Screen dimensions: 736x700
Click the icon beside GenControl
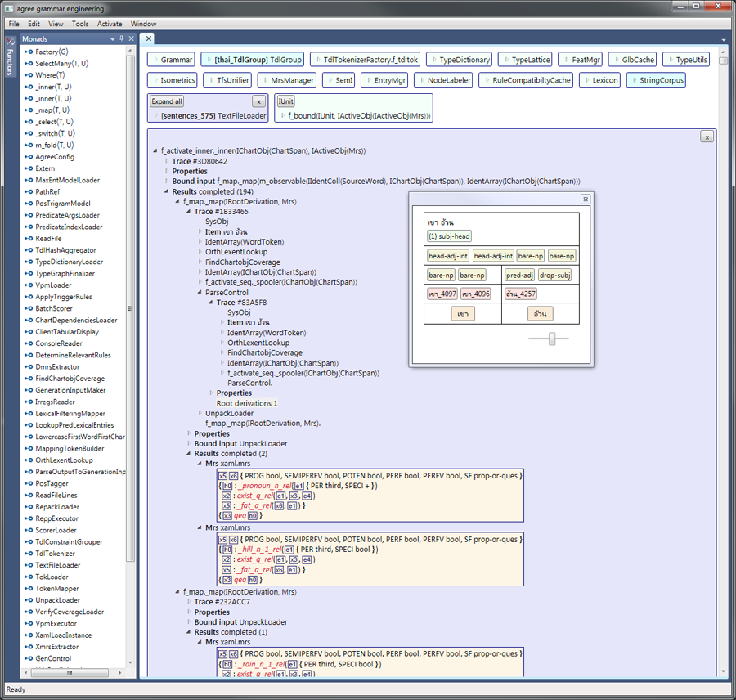tap(29, 658)
